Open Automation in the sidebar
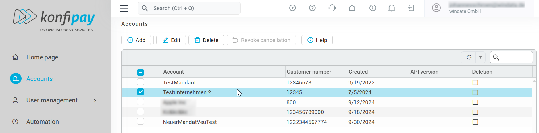The height and width of the screenshot is (133, 539). (x=43, y=122)
